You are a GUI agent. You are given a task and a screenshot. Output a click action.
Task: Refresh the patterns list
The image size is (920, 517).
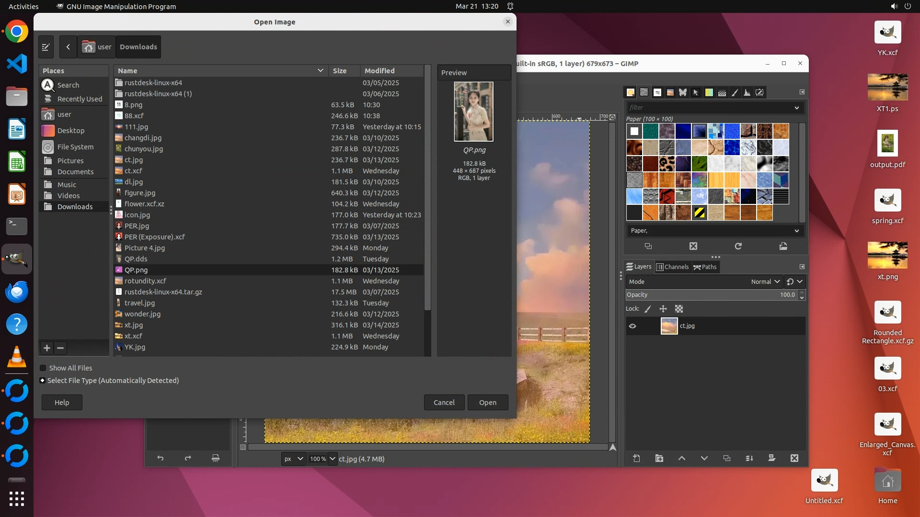(738, 246)
